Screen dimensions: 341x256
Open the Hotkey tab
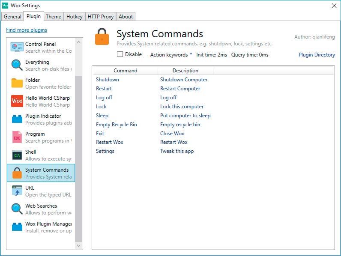(75, 17)
